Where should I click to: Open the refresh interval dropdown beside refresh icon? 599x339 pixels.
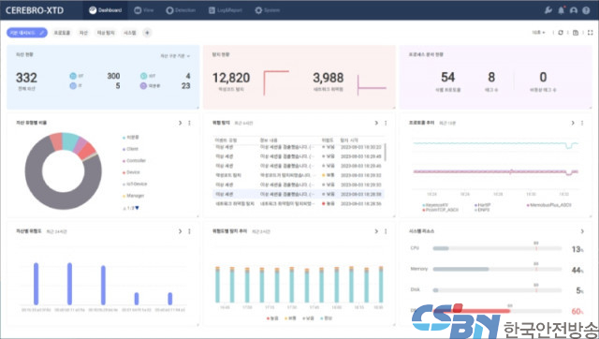pos(539,33)
